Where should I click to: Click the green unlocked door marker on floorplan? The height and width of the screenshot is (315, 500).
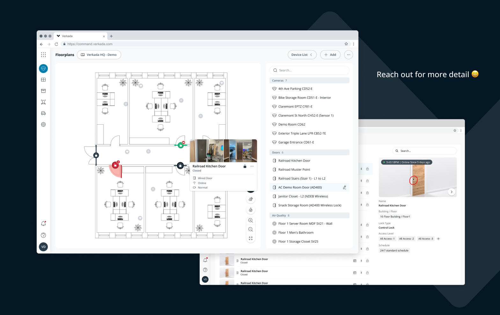(x=181, y=145)
